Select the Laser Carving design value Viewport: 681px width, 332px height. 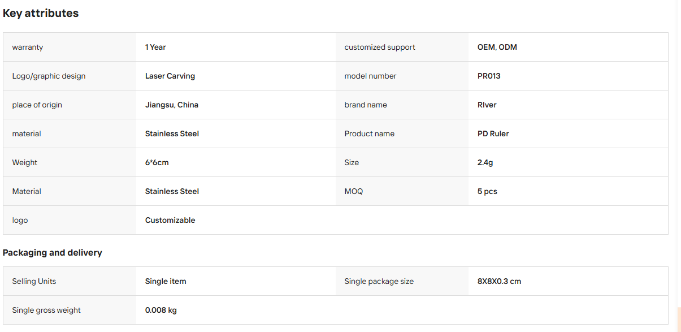(170, 76)
